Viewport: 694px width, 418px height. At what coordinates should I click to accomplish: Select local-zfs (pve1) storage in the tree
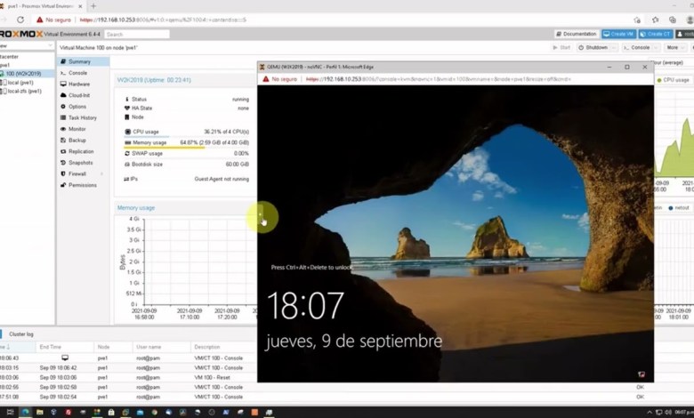[24, 91]
